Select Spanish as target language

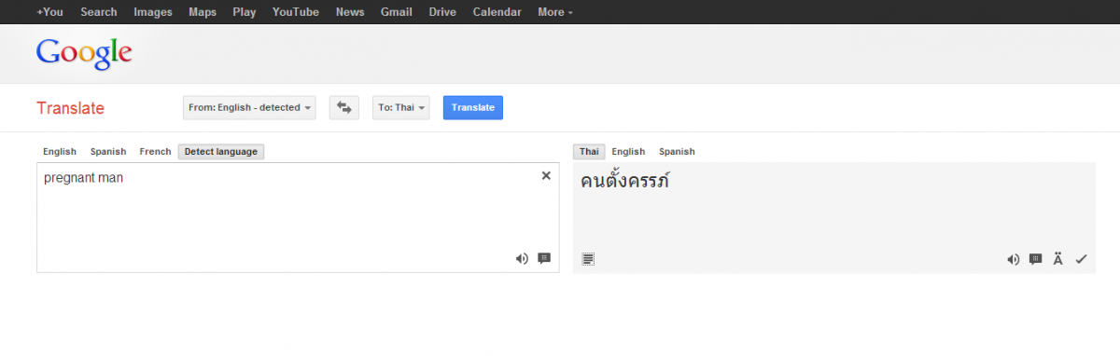(x=677, y=152)
